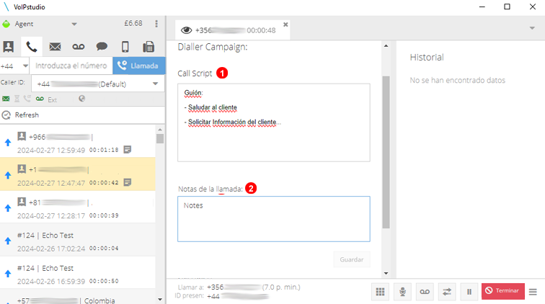This screenshot has height=304, width=545.
Task: Click the £6.68 balance amount
Action: tap(133, 23)
